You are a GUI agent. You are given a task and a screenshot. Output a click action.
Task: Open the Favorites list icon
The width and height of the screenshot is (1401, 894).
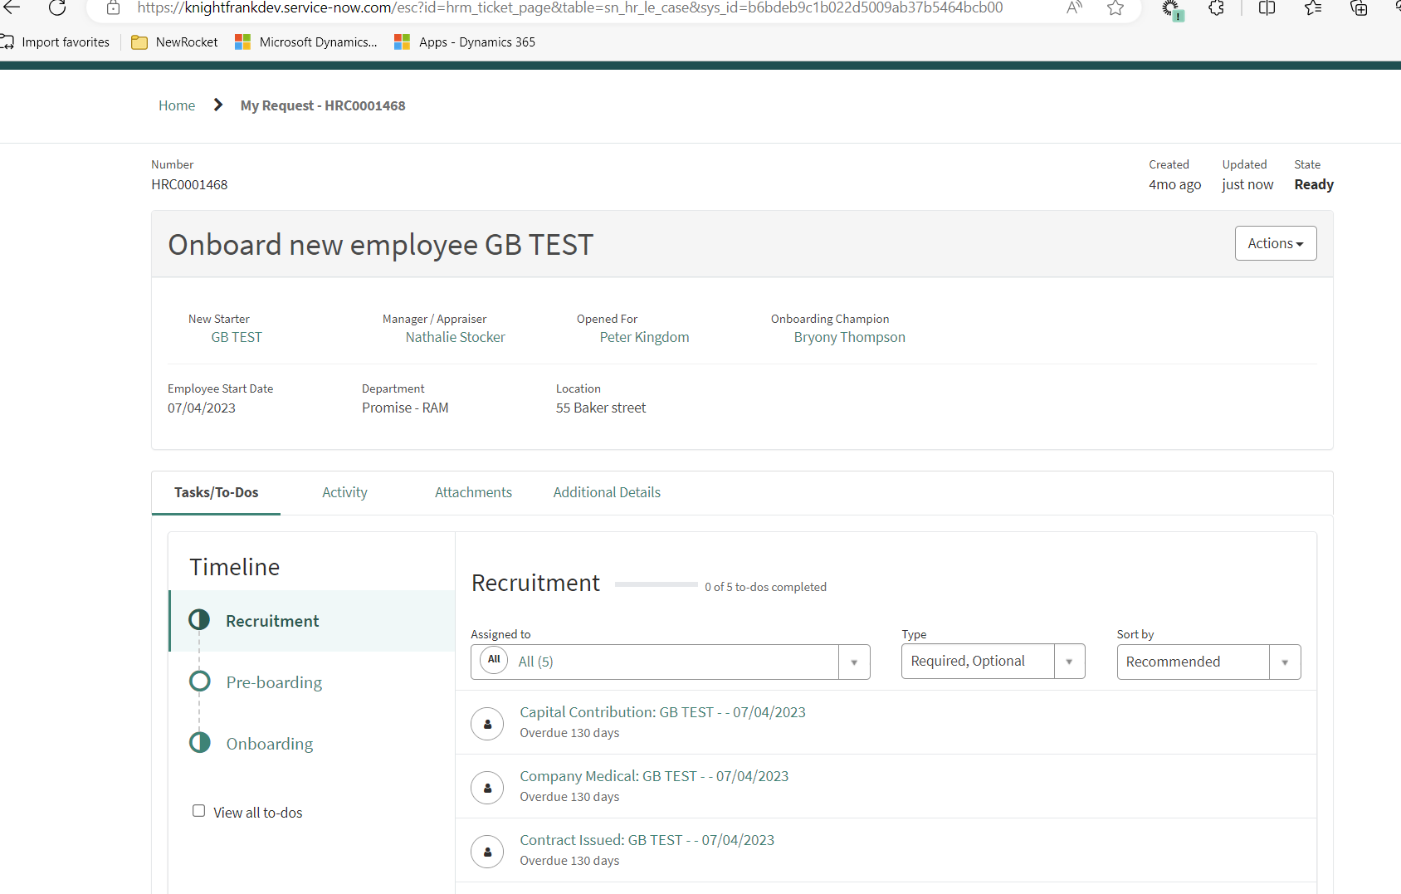(x=1313, y=8)
